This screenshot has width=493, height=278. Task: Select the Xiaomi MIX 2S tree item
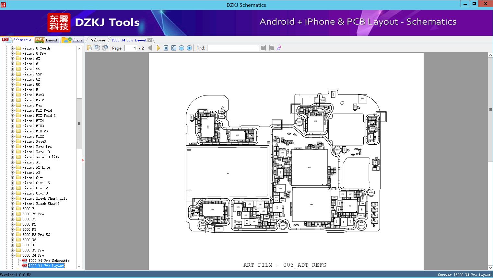(x=35, y=131)
